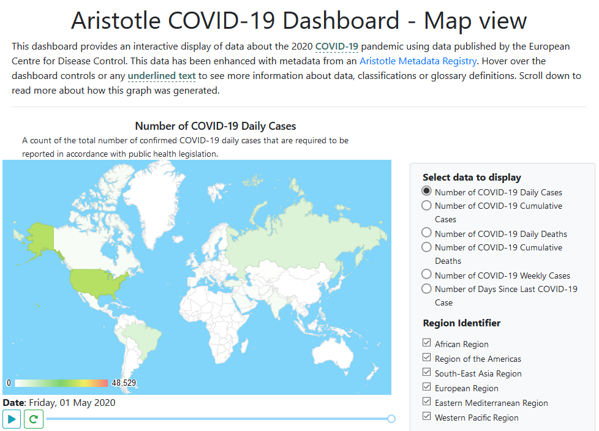Click the 'underlined text' glossary link
Image resolution: width=599 pixels, height=431 pixels.
[x=162, y=76]
